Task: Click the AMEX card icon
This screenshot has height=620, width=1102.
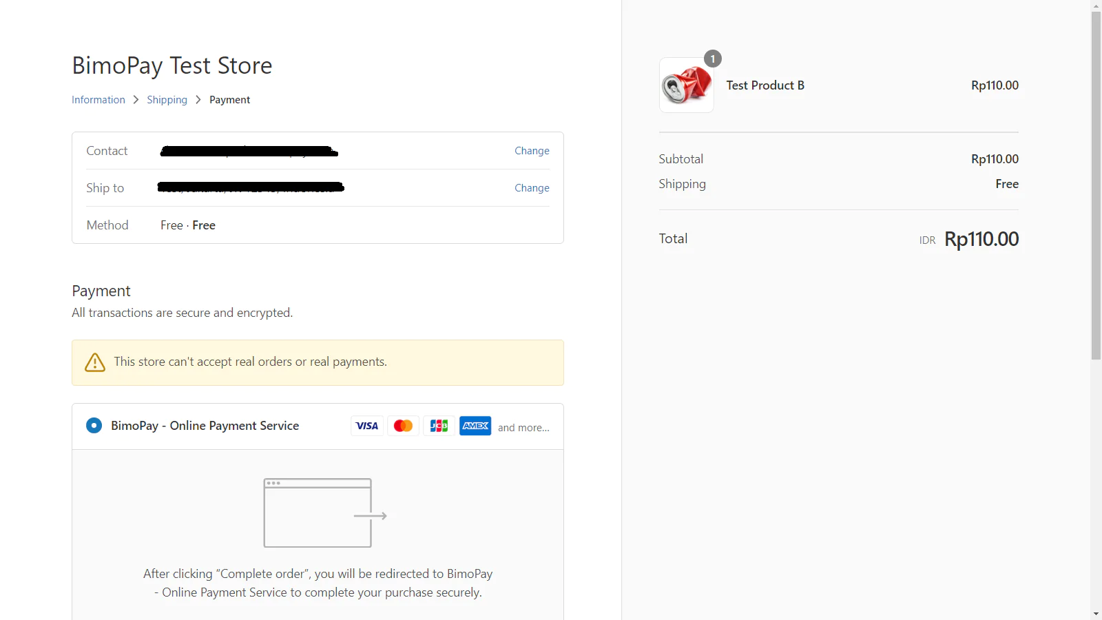Action: point(475,426)
